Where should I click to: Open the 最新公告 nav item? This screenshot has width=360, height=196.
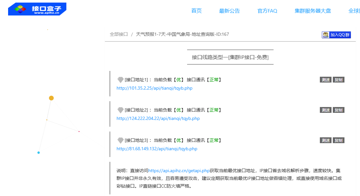click(229, 11)
